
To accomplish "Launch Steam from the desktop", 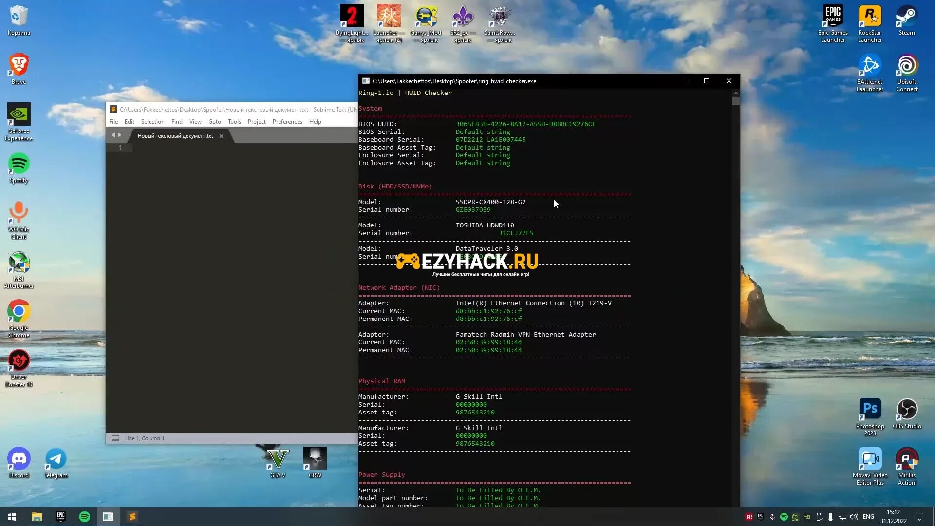I will click(907, 20).
